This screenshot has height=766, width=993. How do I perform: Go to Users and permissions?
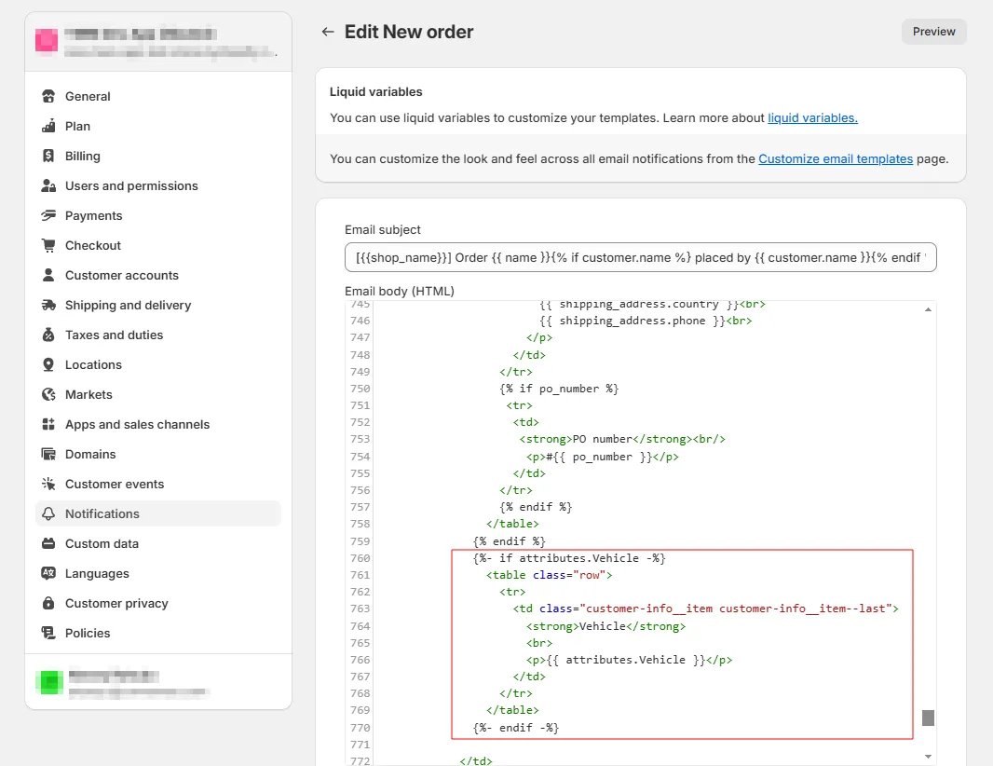[x=131, y=185]
